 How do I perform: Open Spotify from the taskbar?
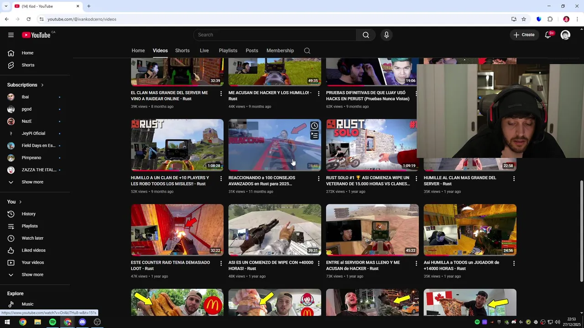(x=52, y=322)
